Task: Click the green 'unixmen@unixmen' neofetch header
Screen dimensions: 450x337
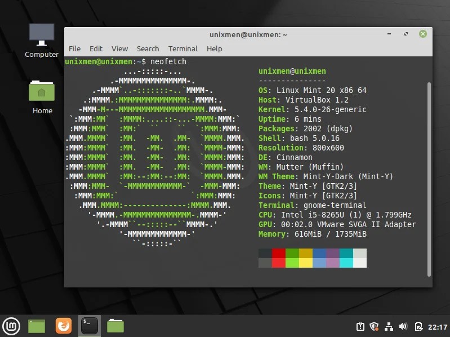Action: 292,71
